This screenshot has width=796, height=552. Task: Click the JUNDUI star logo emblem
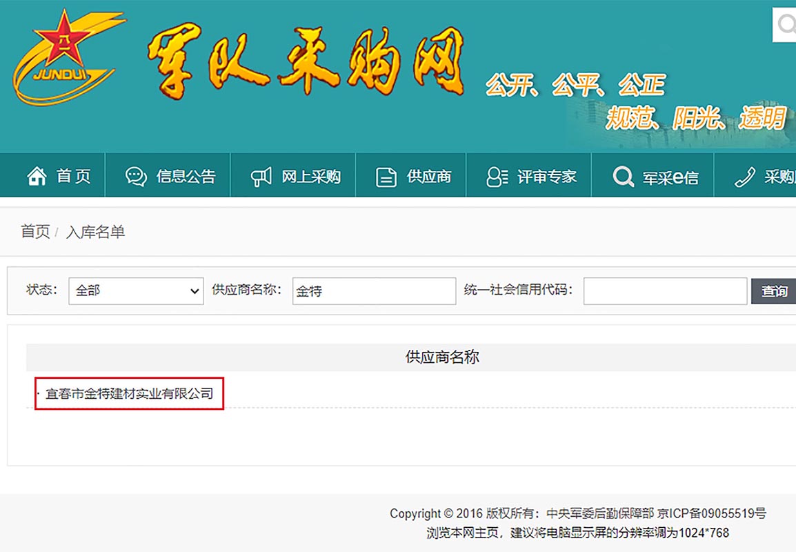67,57
